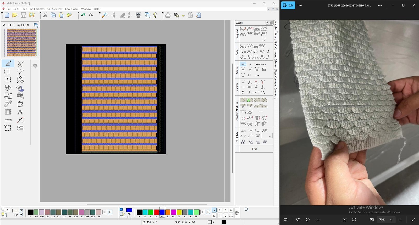
Task: Select the pencil drawing tool
Action: [x=8, y=64]
